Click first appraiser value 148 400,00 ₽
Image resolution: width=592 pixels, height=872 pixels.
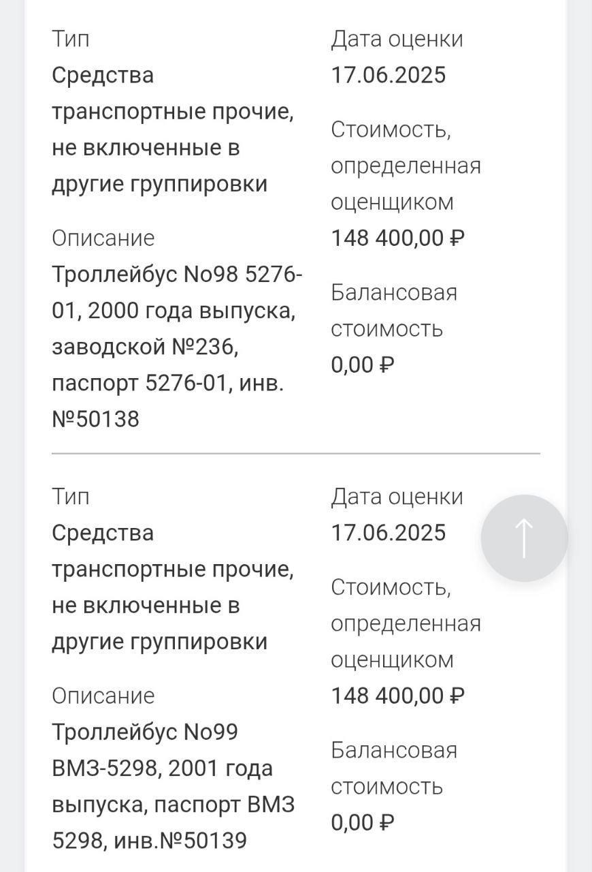pos(397,238)
